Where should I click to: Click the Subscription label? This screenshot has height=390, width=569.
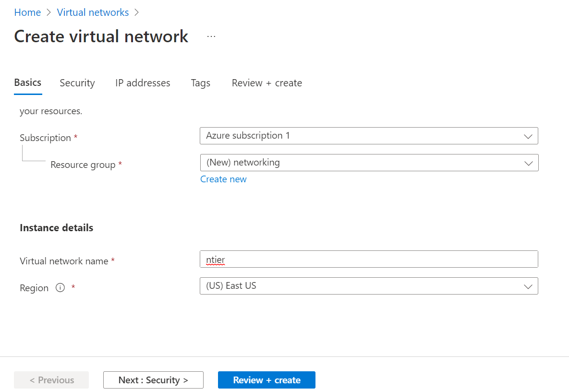(45, 138)
